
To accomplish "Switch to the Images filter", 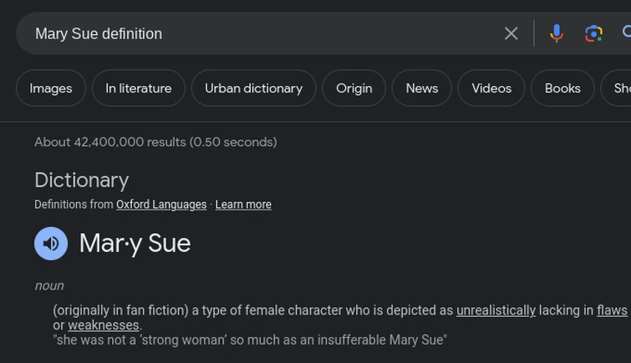I will [x=51, y=88].
